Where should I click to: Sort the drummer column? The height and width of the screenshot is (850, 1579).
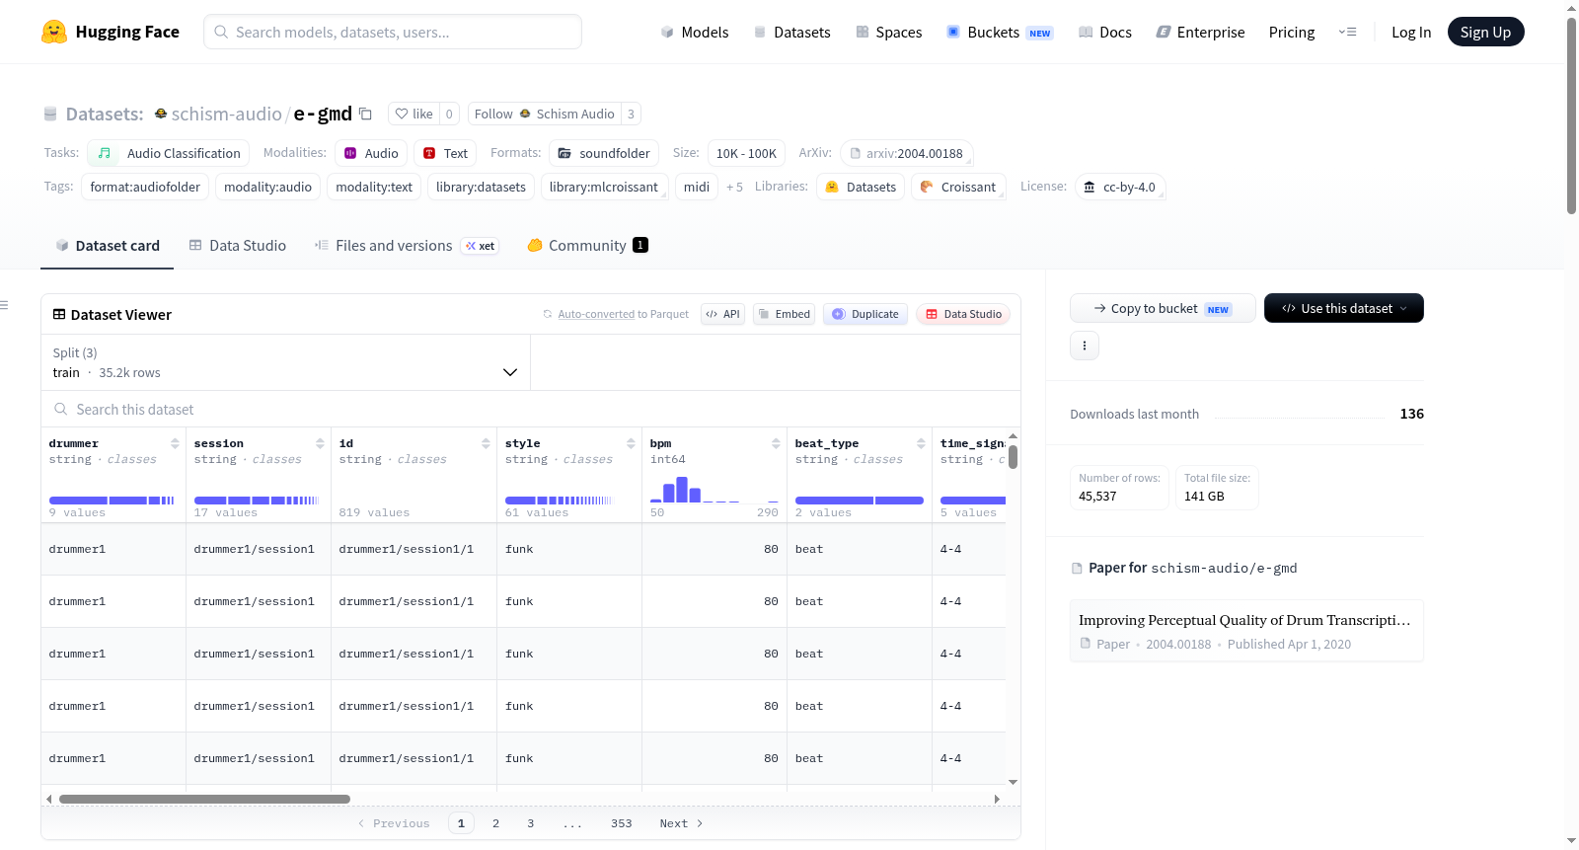click(x=175, y=443)
